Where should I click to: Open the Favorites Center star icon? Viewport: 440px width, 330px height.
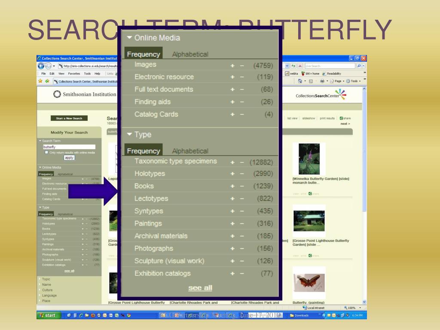[x=40, y=81]
